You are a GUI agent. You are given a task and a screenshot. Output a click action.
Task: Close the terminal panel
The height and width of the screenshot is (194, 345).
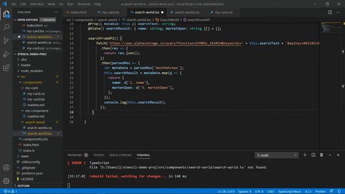click(x=338, y=155)
